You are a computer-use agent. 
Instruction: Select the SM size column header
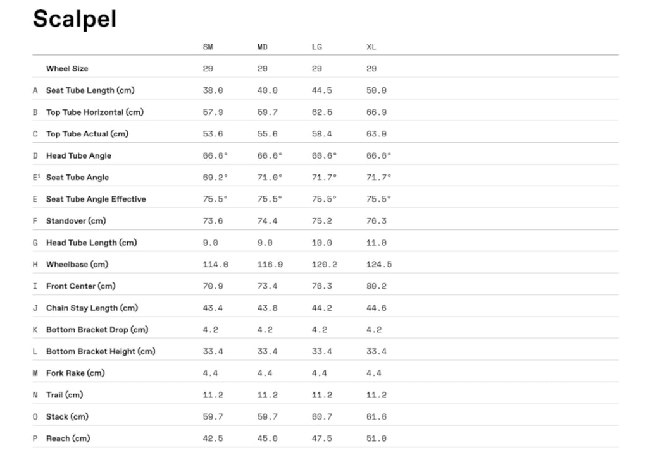(x=208, y=47)
